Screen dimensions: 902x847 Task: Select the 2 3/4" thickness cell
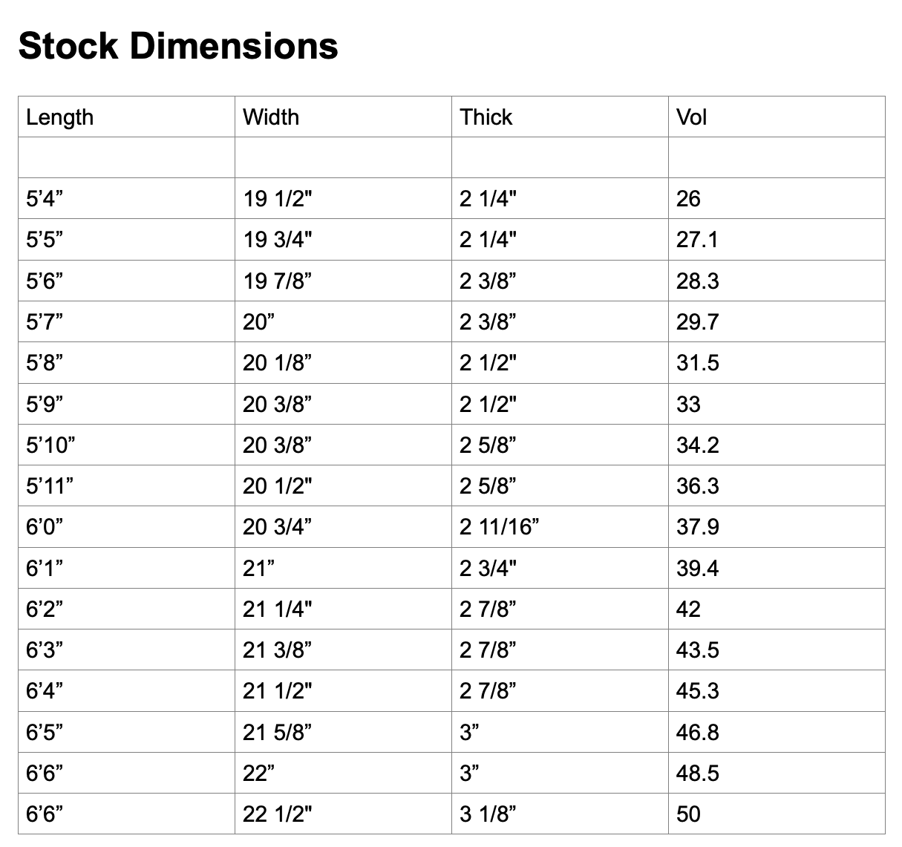(488, 569)
